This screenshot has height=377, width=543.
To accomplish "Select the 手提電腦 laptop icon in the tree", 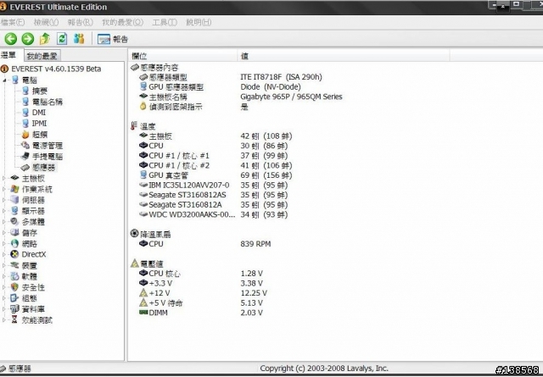I will pos(25,157).
